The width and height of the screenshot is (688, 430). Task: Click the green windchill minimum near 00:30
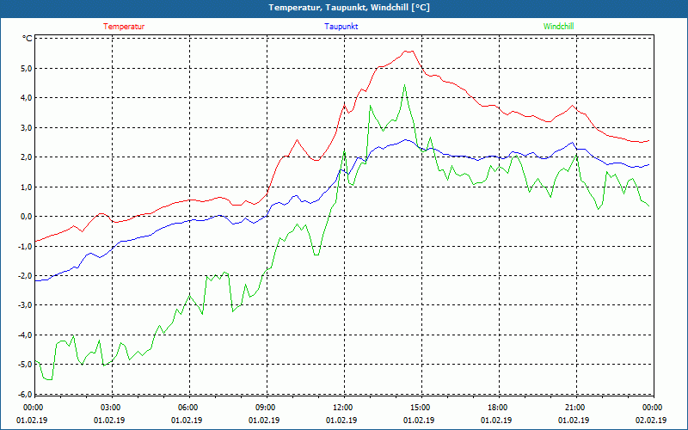point(48,379)
